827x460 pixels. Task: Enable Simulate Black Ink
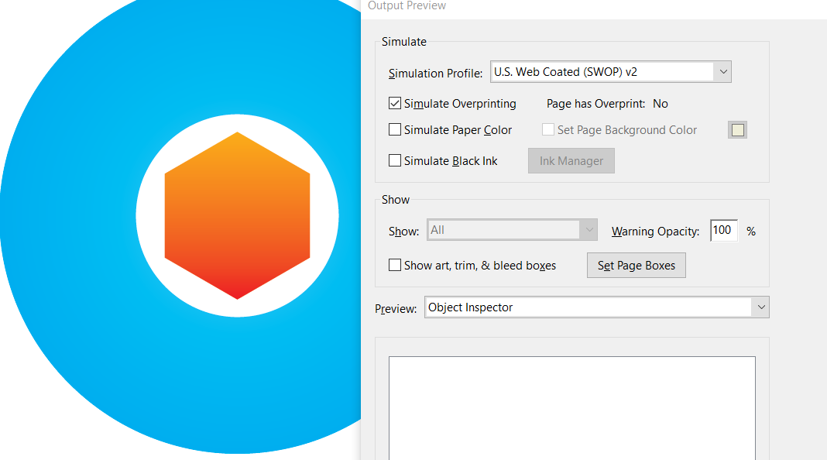pyautogui.click(x=395, y=161)
